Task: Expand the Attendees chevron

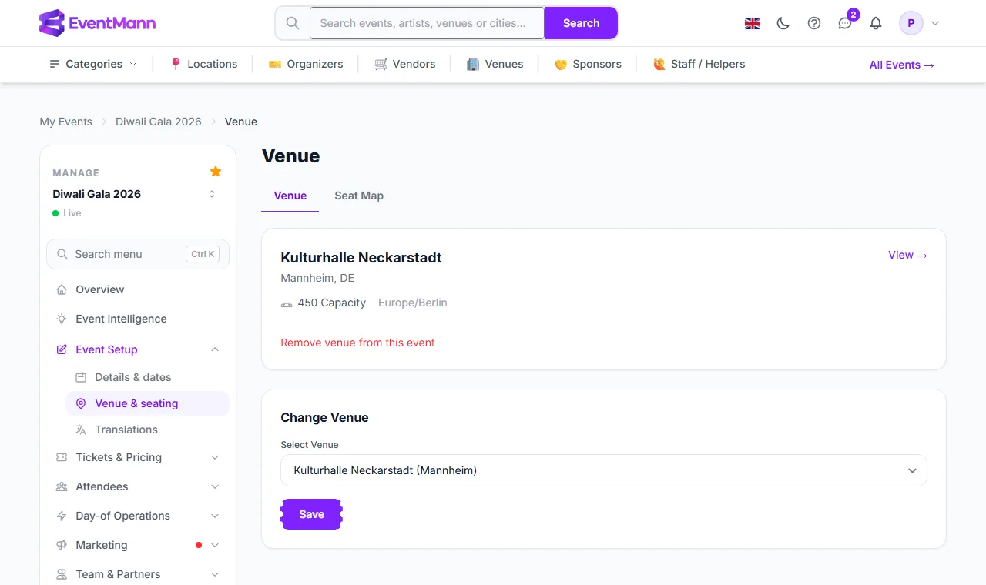Action: 215,486
